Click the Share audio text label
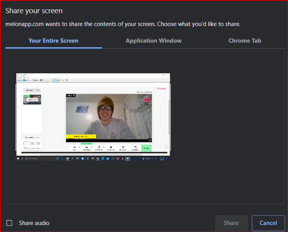288x232 pixels. [x=34, y=223]
